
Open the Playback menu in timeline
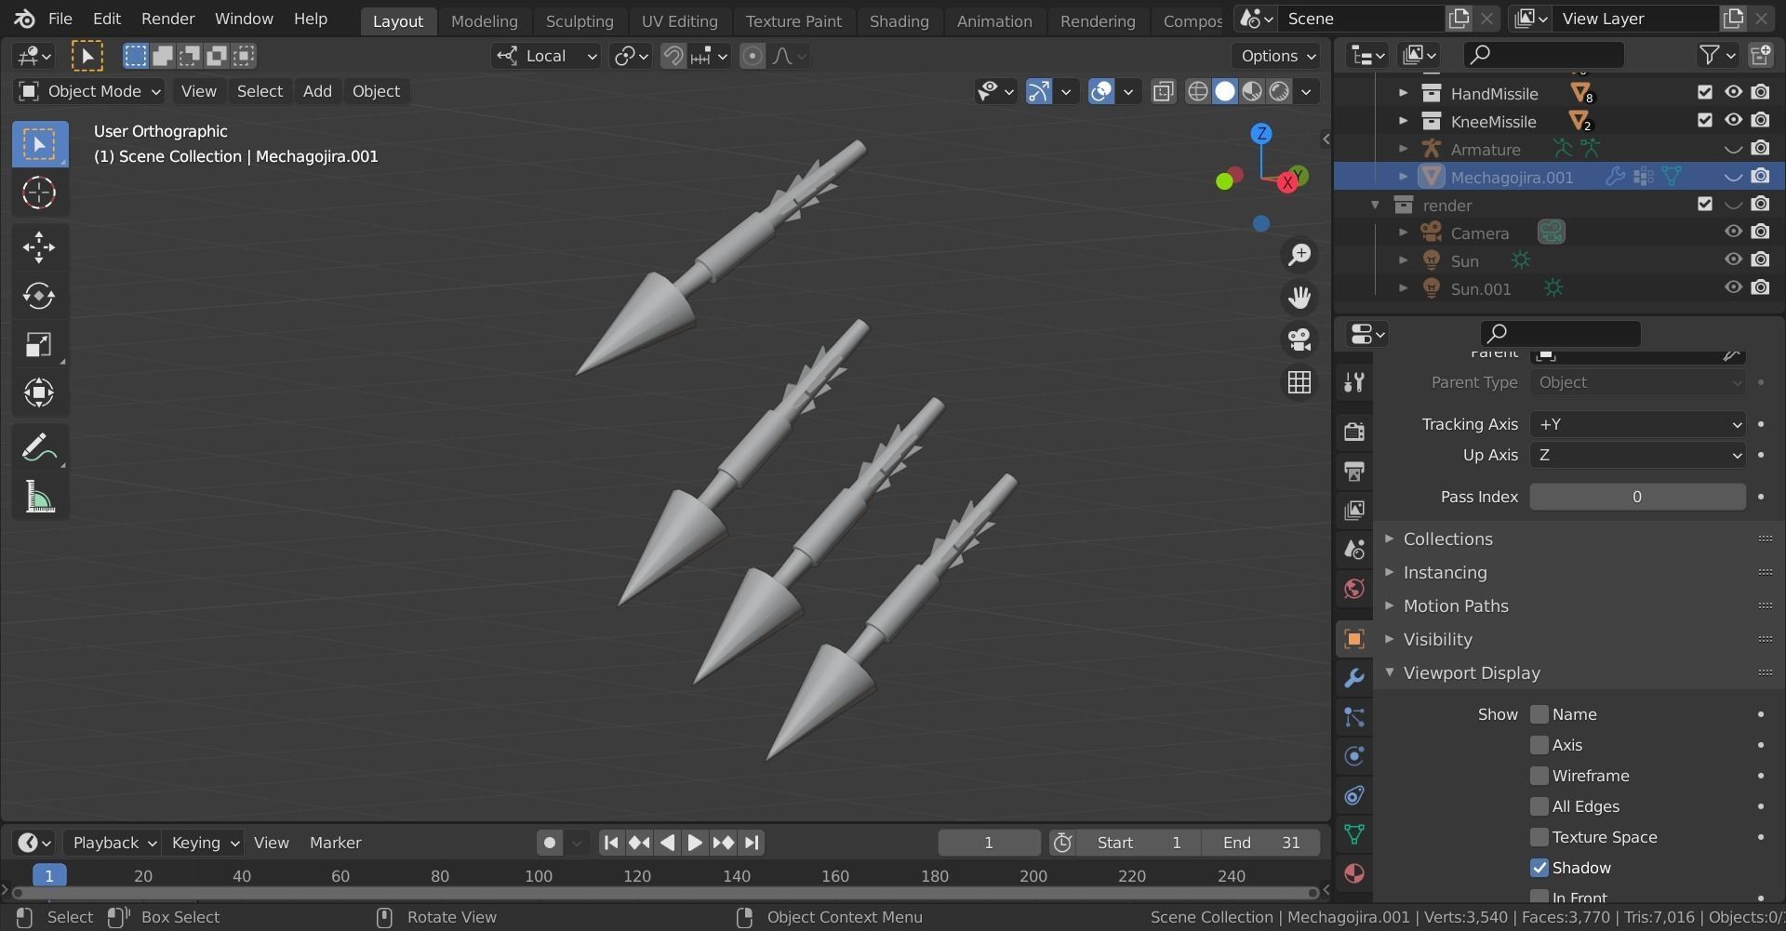click(114, 843)
